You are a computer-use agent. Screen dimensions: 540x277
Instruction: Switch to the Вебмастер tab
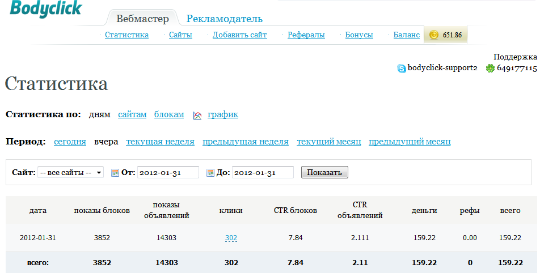pyautogui.click(x=142, y=19)
